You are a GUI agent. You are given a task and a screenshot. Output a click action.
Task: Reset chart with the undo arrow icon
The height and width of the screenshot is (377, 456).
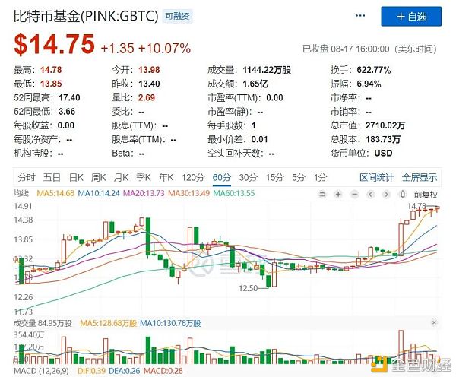coord(322,194)
